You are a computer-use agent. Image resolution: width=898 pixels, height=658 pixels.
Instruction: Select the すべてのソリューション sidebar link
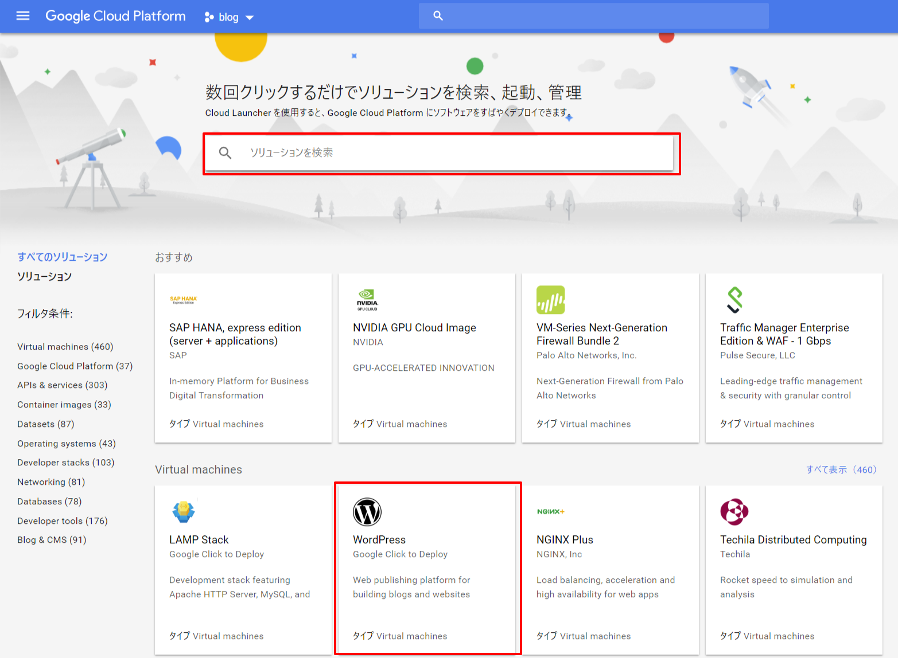point(63,257)
